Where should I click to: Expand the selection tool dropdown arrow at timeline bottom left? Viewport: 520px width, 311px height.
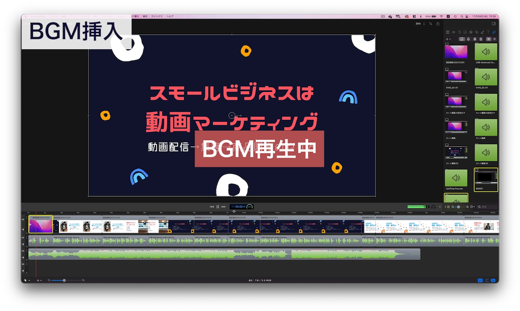coord(29,280)
